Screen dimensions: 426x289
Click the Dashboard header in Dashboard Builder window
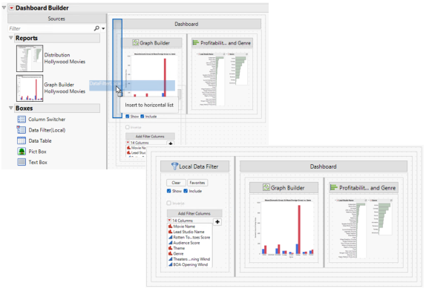pos(186,24)
